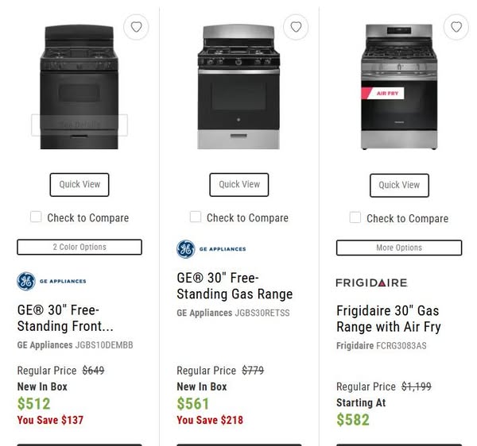Click the black GE range product image
This screenshot has height=446, width=477.
click(x=79, y=87)
